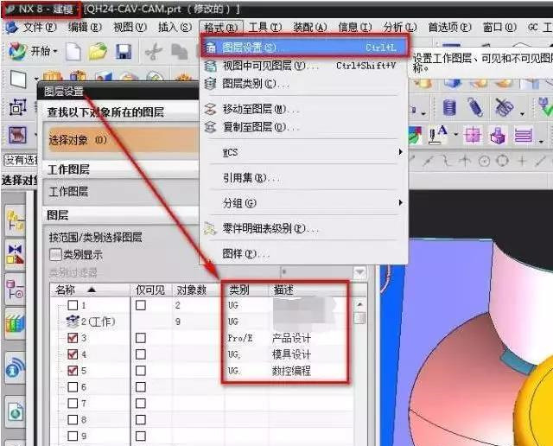Image resolution: width=553 pixels, height=446 pixels.
Task: Click the New file icon in toolbar
Action: point(73,52)
